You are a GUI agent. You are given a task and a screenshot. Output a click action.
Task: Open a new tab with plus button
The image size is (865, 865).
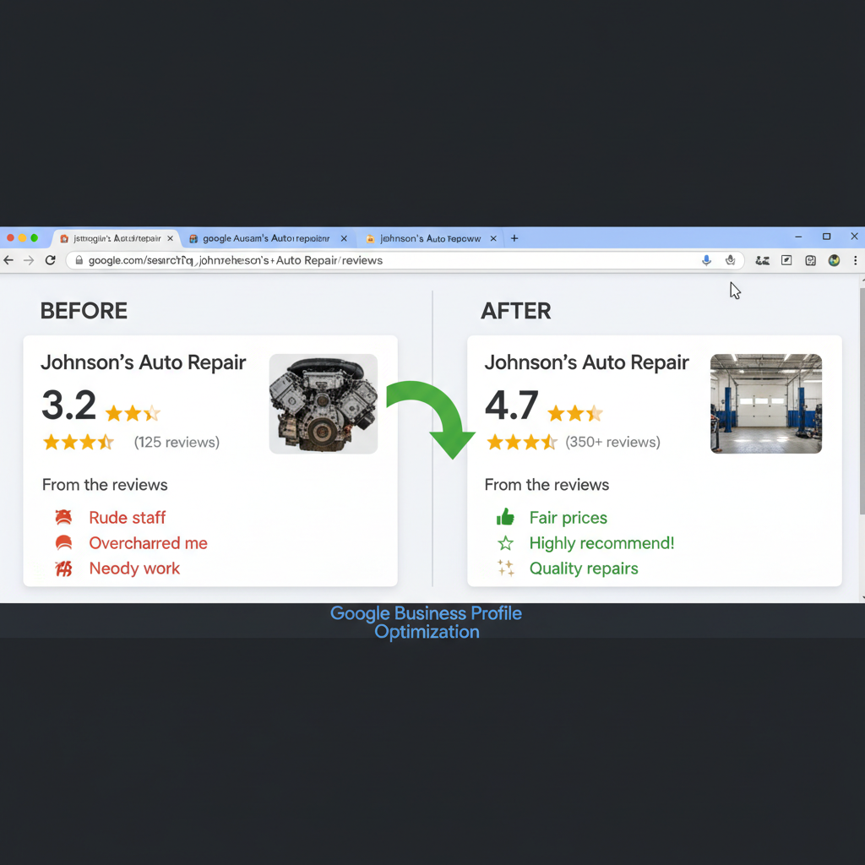[x=514, y=238]
